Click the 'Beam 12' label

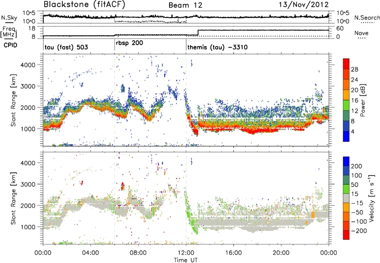click(185, 5)
